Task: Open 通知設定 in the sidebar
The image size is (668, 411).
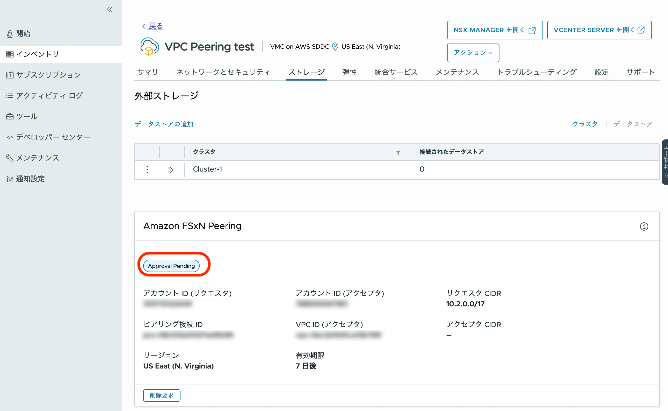Action: (x=30, y=179)
